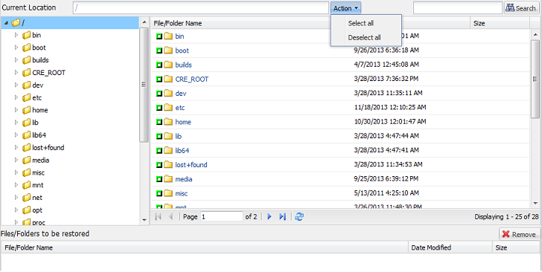This screenshot has width=542, height=272.
Task: Click the first page arrow
Action: pyautogui.click(x=159, y=217)
